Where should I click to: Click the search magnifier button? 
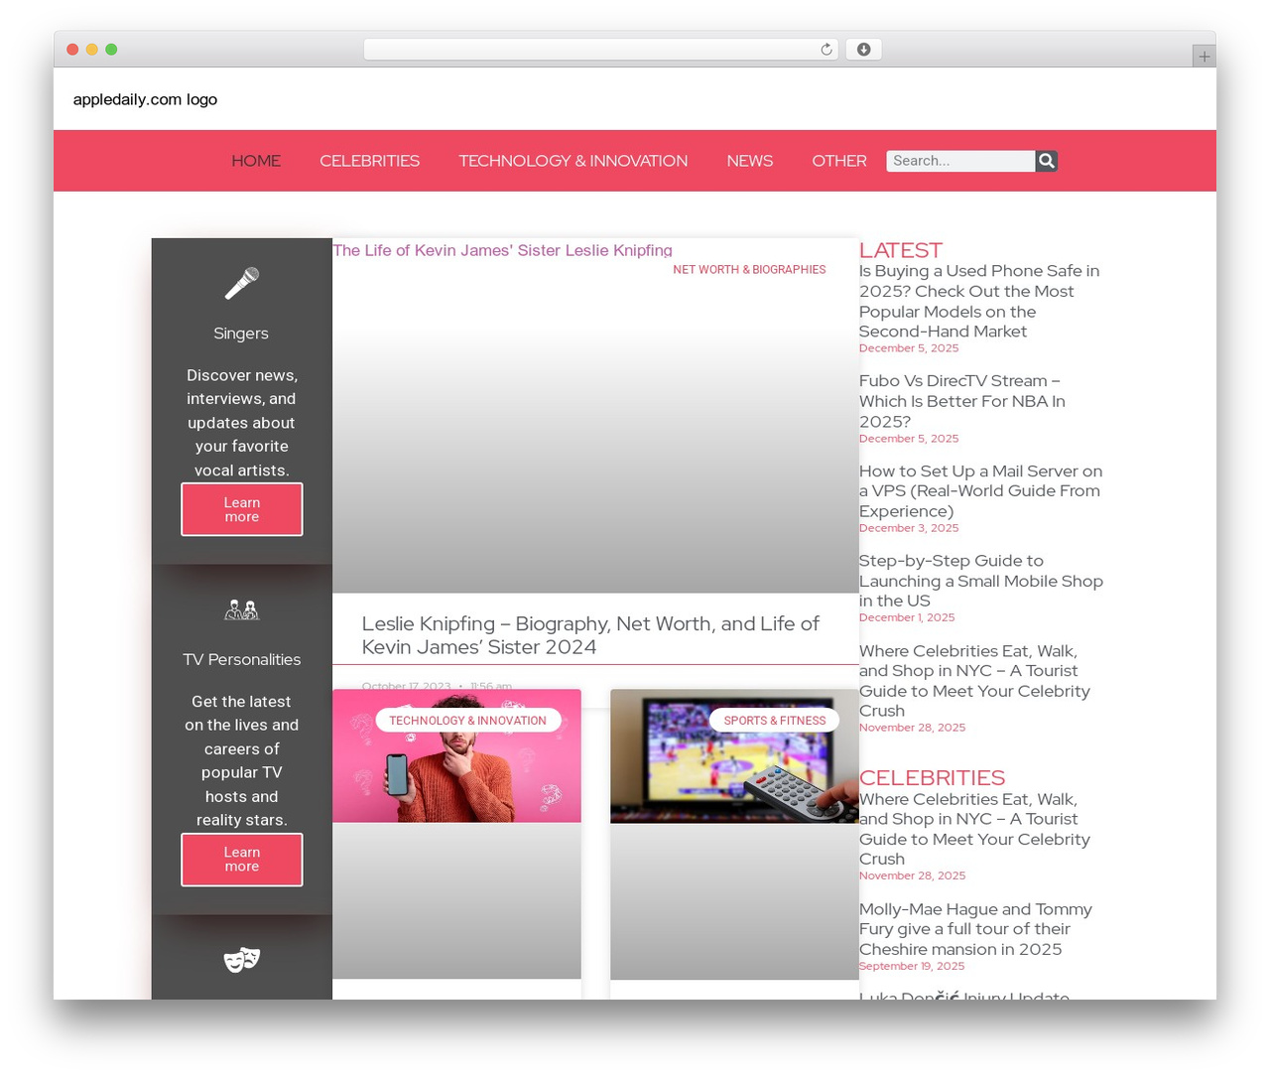tap(1045, 160)
